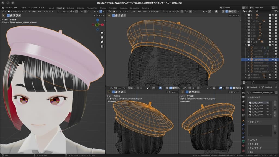Click the properties panel search field
The height and width of the screenshot is (157, 279).
[260, 83]
